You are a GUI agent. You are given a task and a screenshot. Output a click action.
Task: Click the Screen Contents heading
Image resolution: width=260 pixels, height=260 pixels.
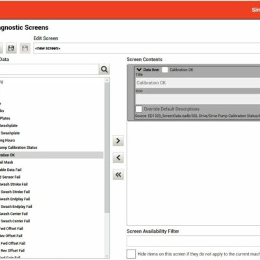pyautogui.click(x=144, y=59)
